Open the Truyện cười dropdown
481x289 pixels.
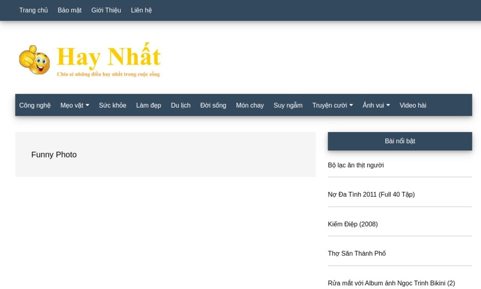coord(333,105)
